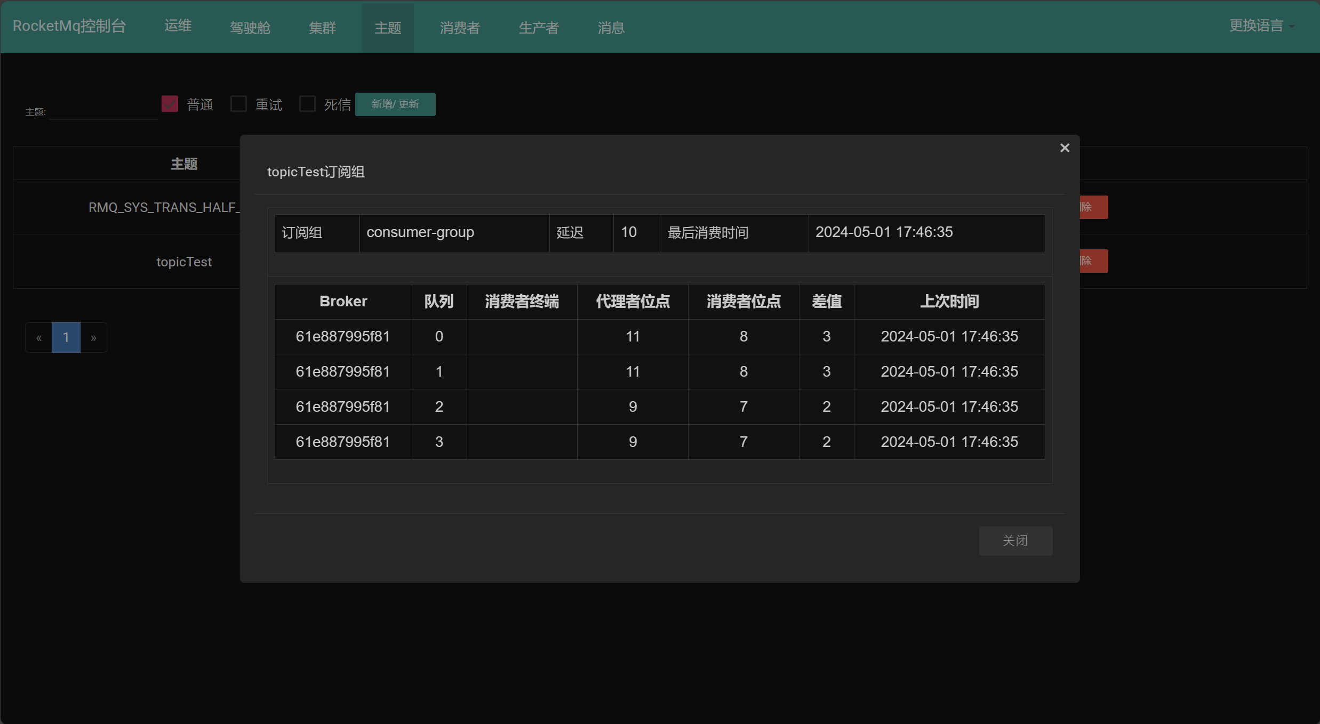Screen dimensions: 1320x724
Task: Close the topicTest订阅组 dialog with the X icon
Action: click(1065, 148)
